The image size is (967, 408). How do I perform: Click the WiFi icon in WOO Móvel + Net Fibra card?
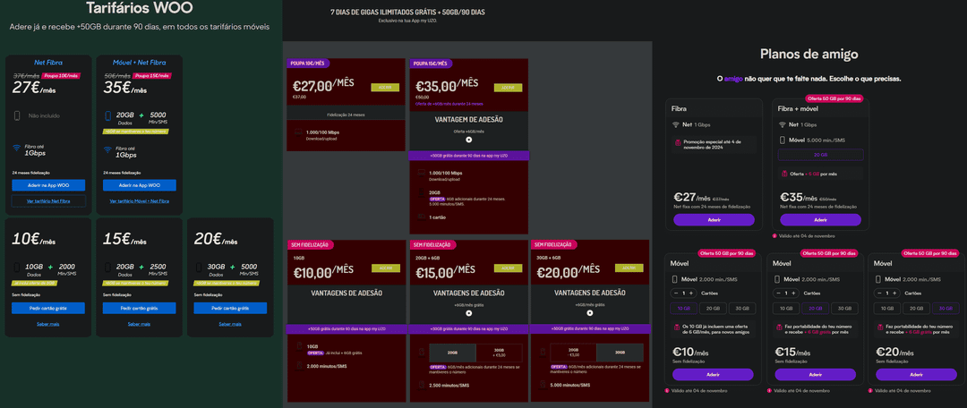coord(108,149)
